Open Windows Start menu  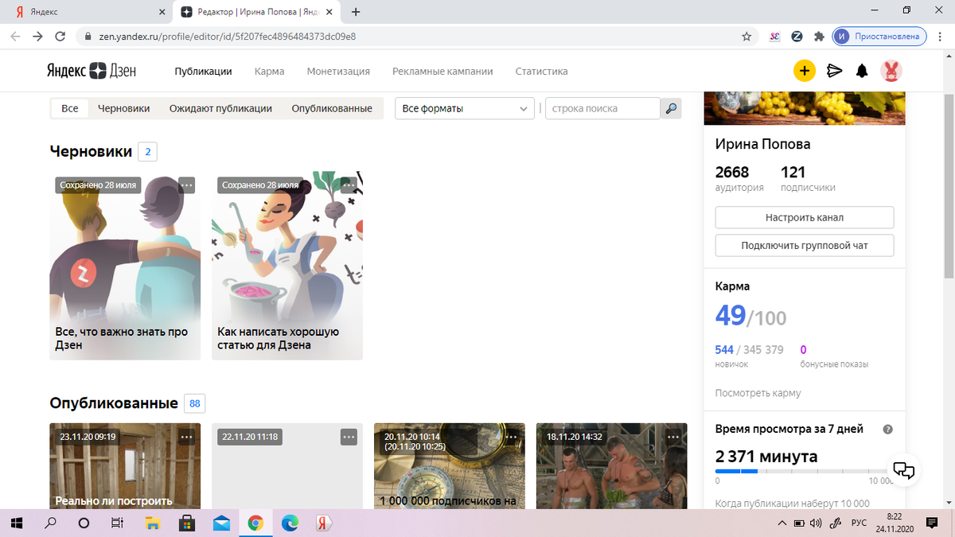pos(17,523)
